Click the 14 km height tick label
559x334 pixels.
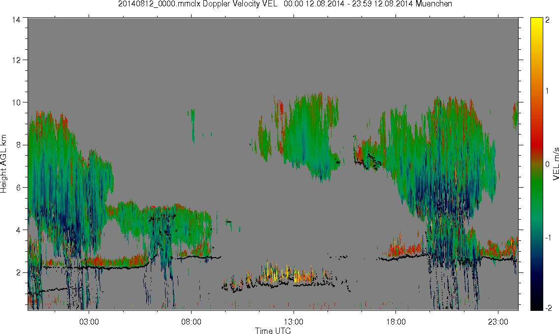[x=16, y=20]
